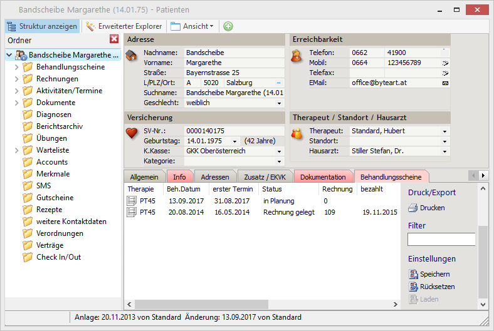This screenshot has width=494, height=331.
Task: Toggle Struktur anzeigen in toolbar
Action: (x=43, y=26)
